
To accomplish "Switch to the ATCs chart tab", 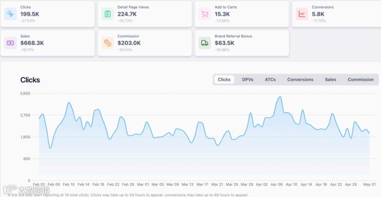I will tap(270, 80).
